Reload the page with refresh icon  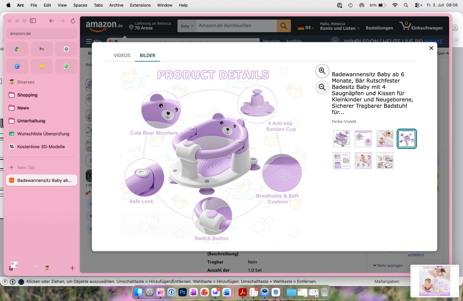73,21
